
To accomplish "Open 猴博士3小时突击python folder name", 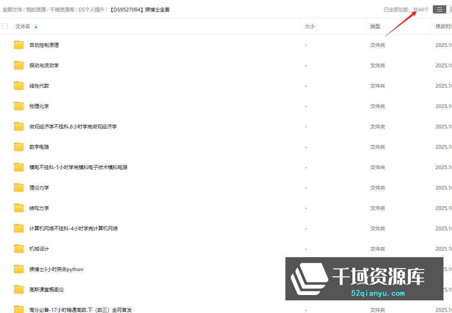I will coord(56,269).
